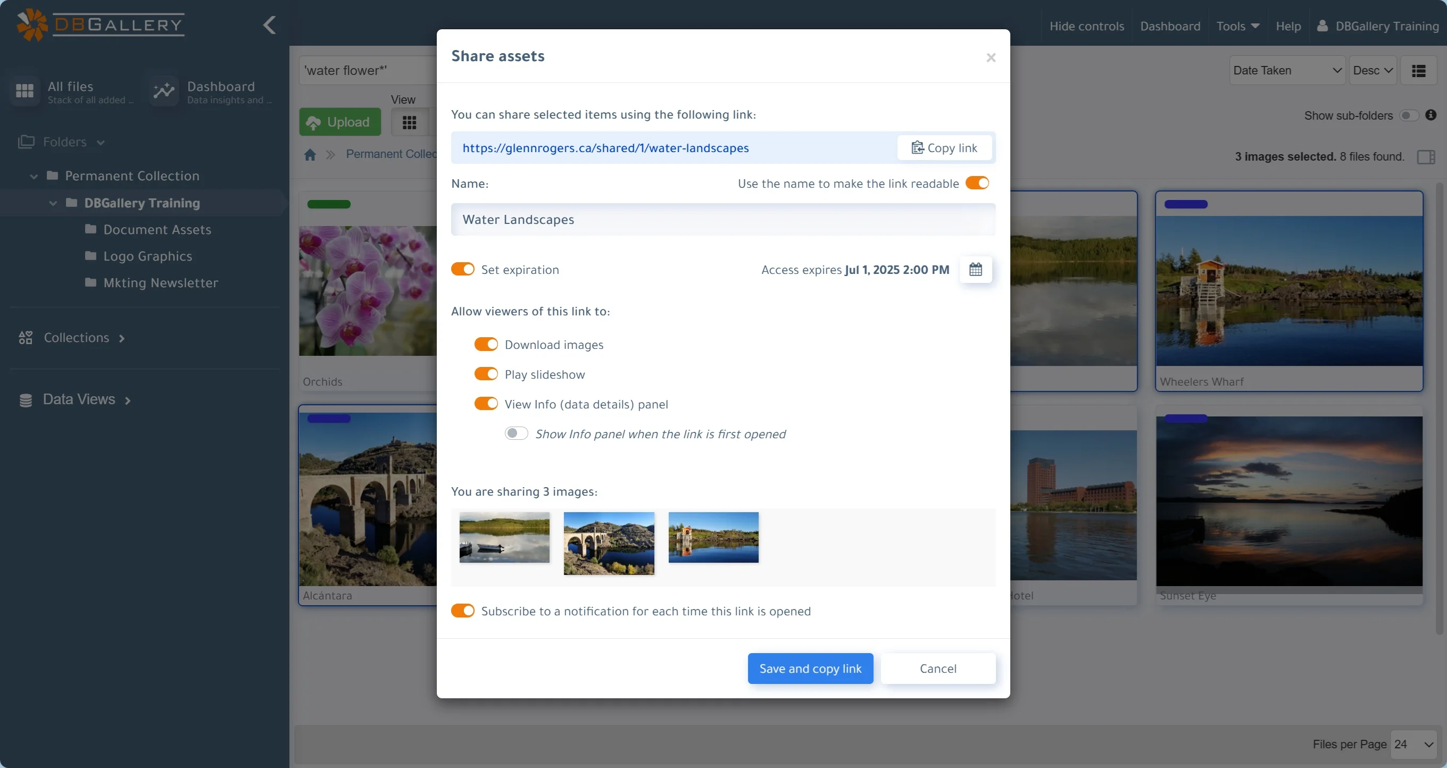This screenshot has width=1447, height=768.
Task: Toggle the Set expiration switch
Action: 463,269
